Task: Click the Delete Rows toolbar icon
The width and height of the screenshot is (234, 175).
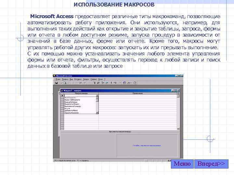Action: click(x=107, y=83)
